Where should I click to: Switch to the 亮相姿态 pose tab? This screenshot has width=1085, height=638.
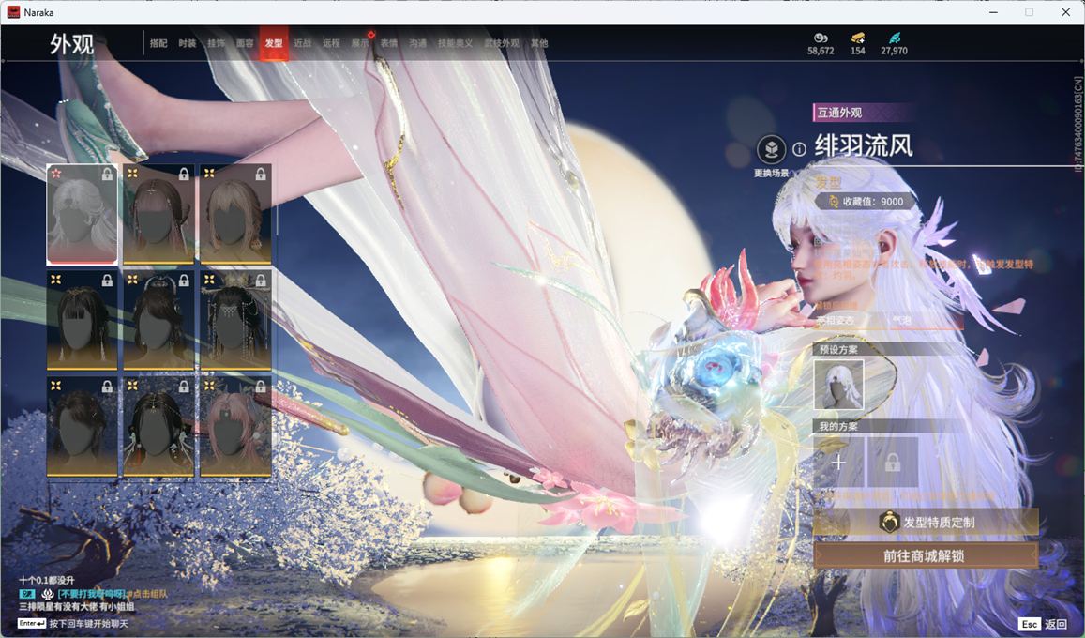(x=836, y=320)
